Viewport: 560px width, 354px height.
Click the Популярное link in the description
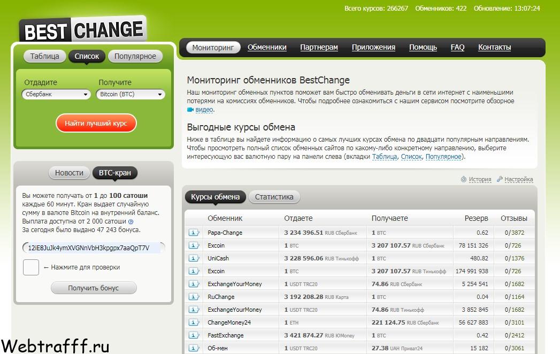[443, 157]
